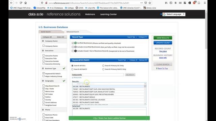Check the Executive Name checkbox
The width and height of the screenshot is (216, 121).
(44, 55)
